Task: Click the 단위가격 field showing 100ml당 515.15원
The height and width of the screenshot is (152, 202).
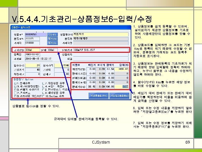Action: [x=101, y=50]
